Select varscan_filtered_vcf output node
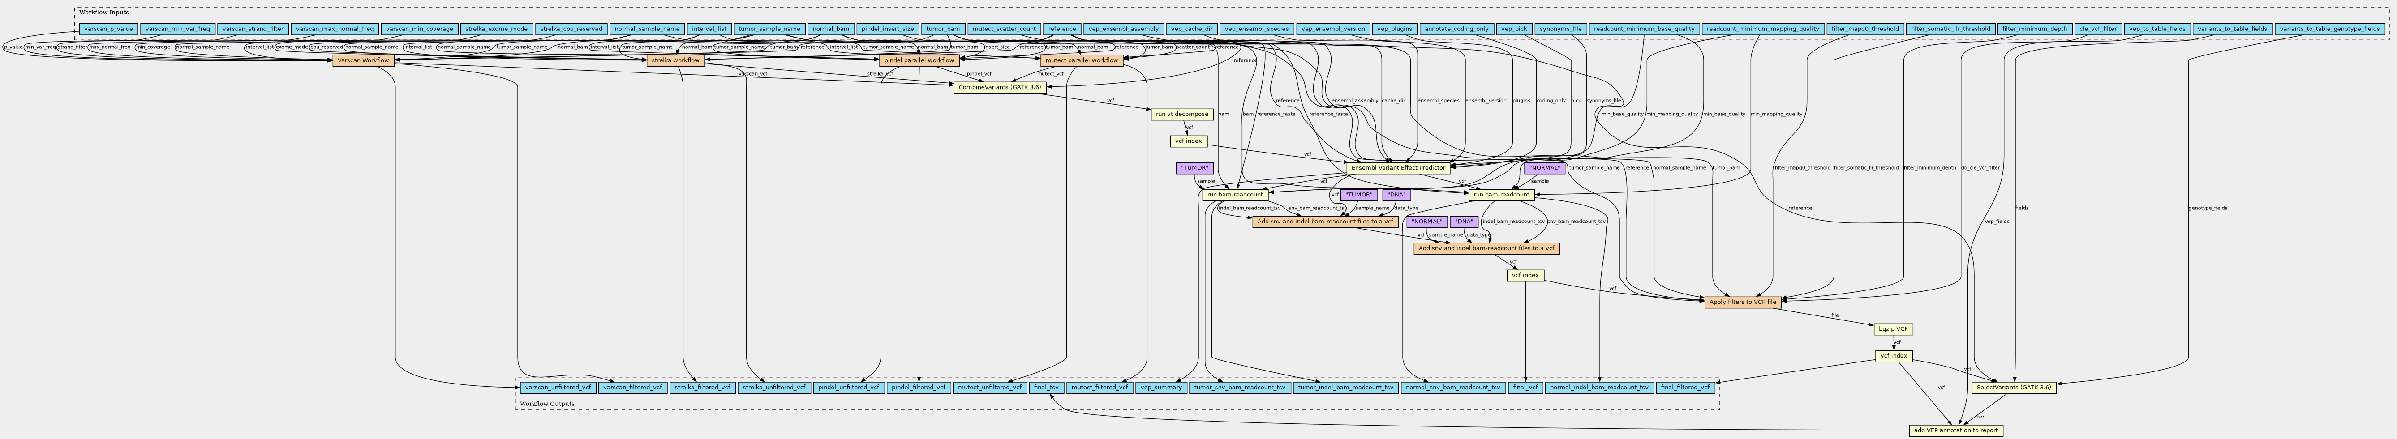2397x439 pixels. click(633, 387)
